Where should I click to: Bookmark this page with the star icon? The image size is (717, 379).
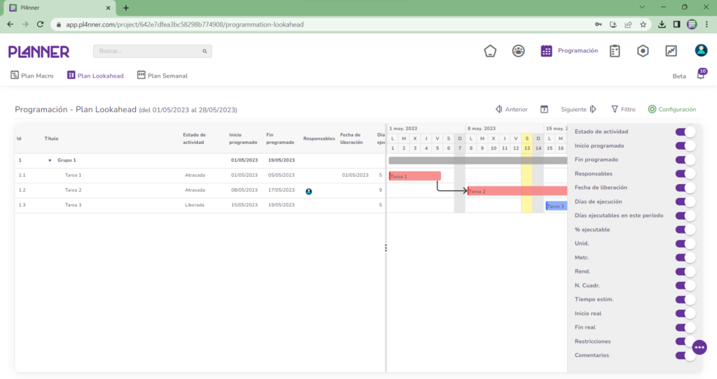(643, 24)
